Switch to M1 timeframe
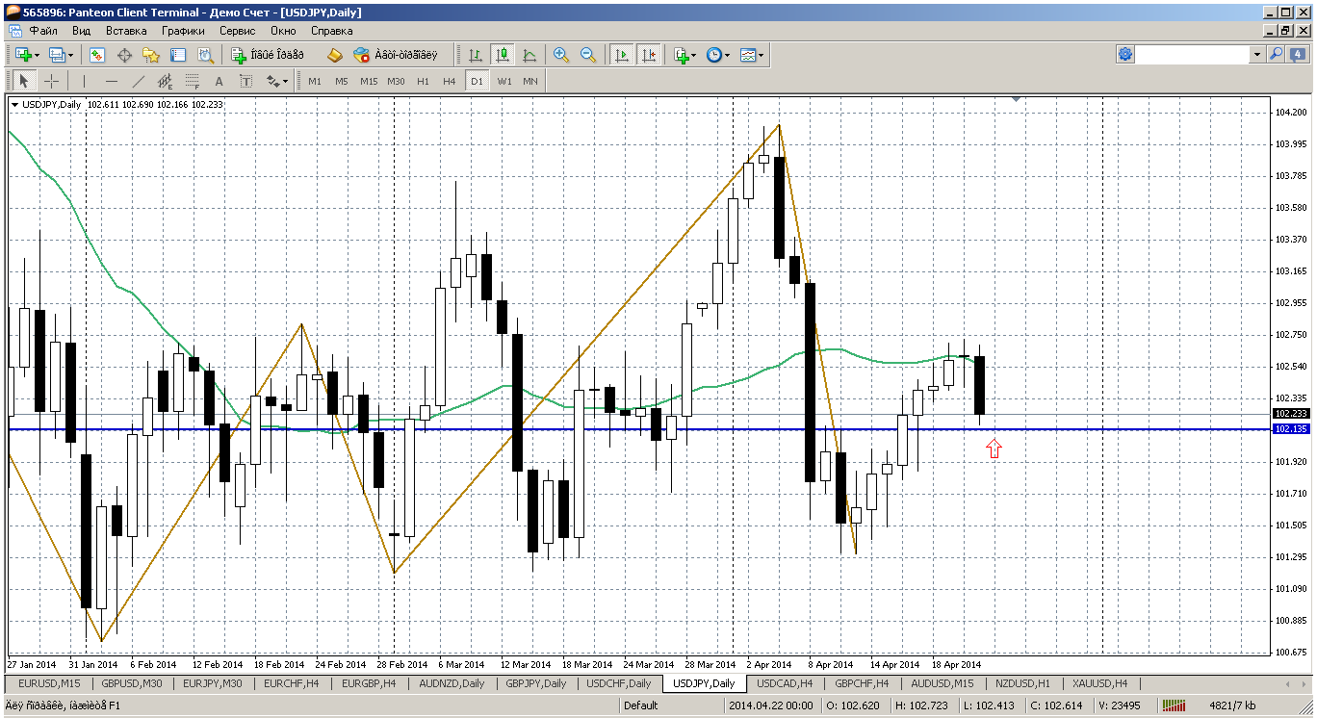The height and width of the screenshot is (718, 1317). tap(315, 81)
